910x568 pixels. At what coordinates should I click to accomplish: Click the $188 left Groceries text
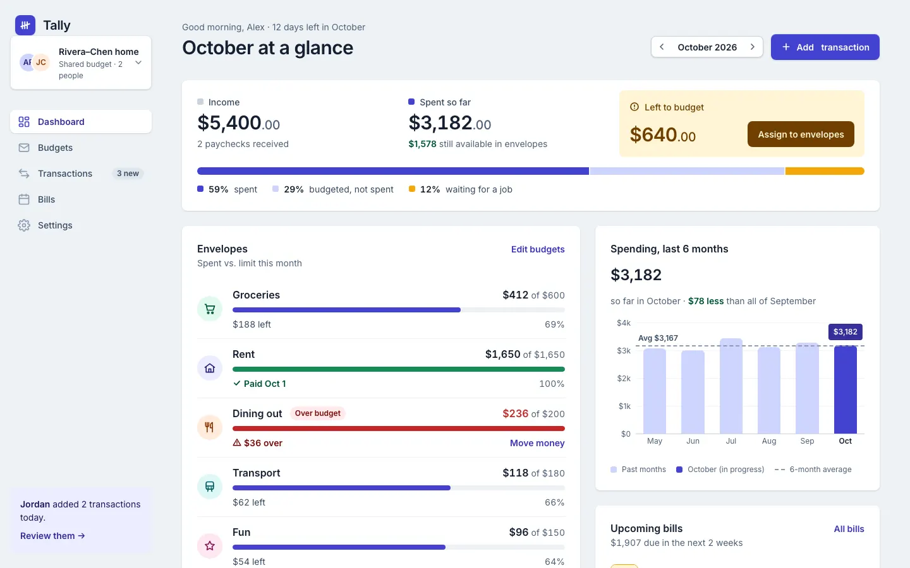point(252,324)
